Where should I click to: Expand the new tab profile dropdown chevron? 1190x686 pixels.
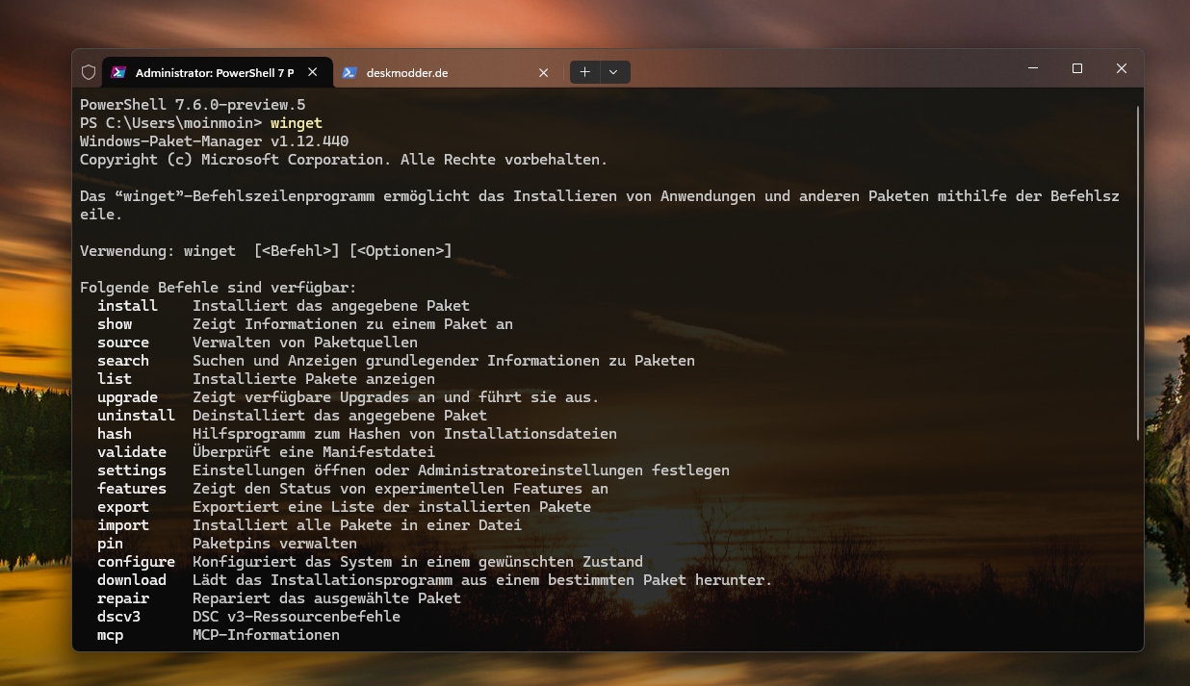click(x=613, y=72)
